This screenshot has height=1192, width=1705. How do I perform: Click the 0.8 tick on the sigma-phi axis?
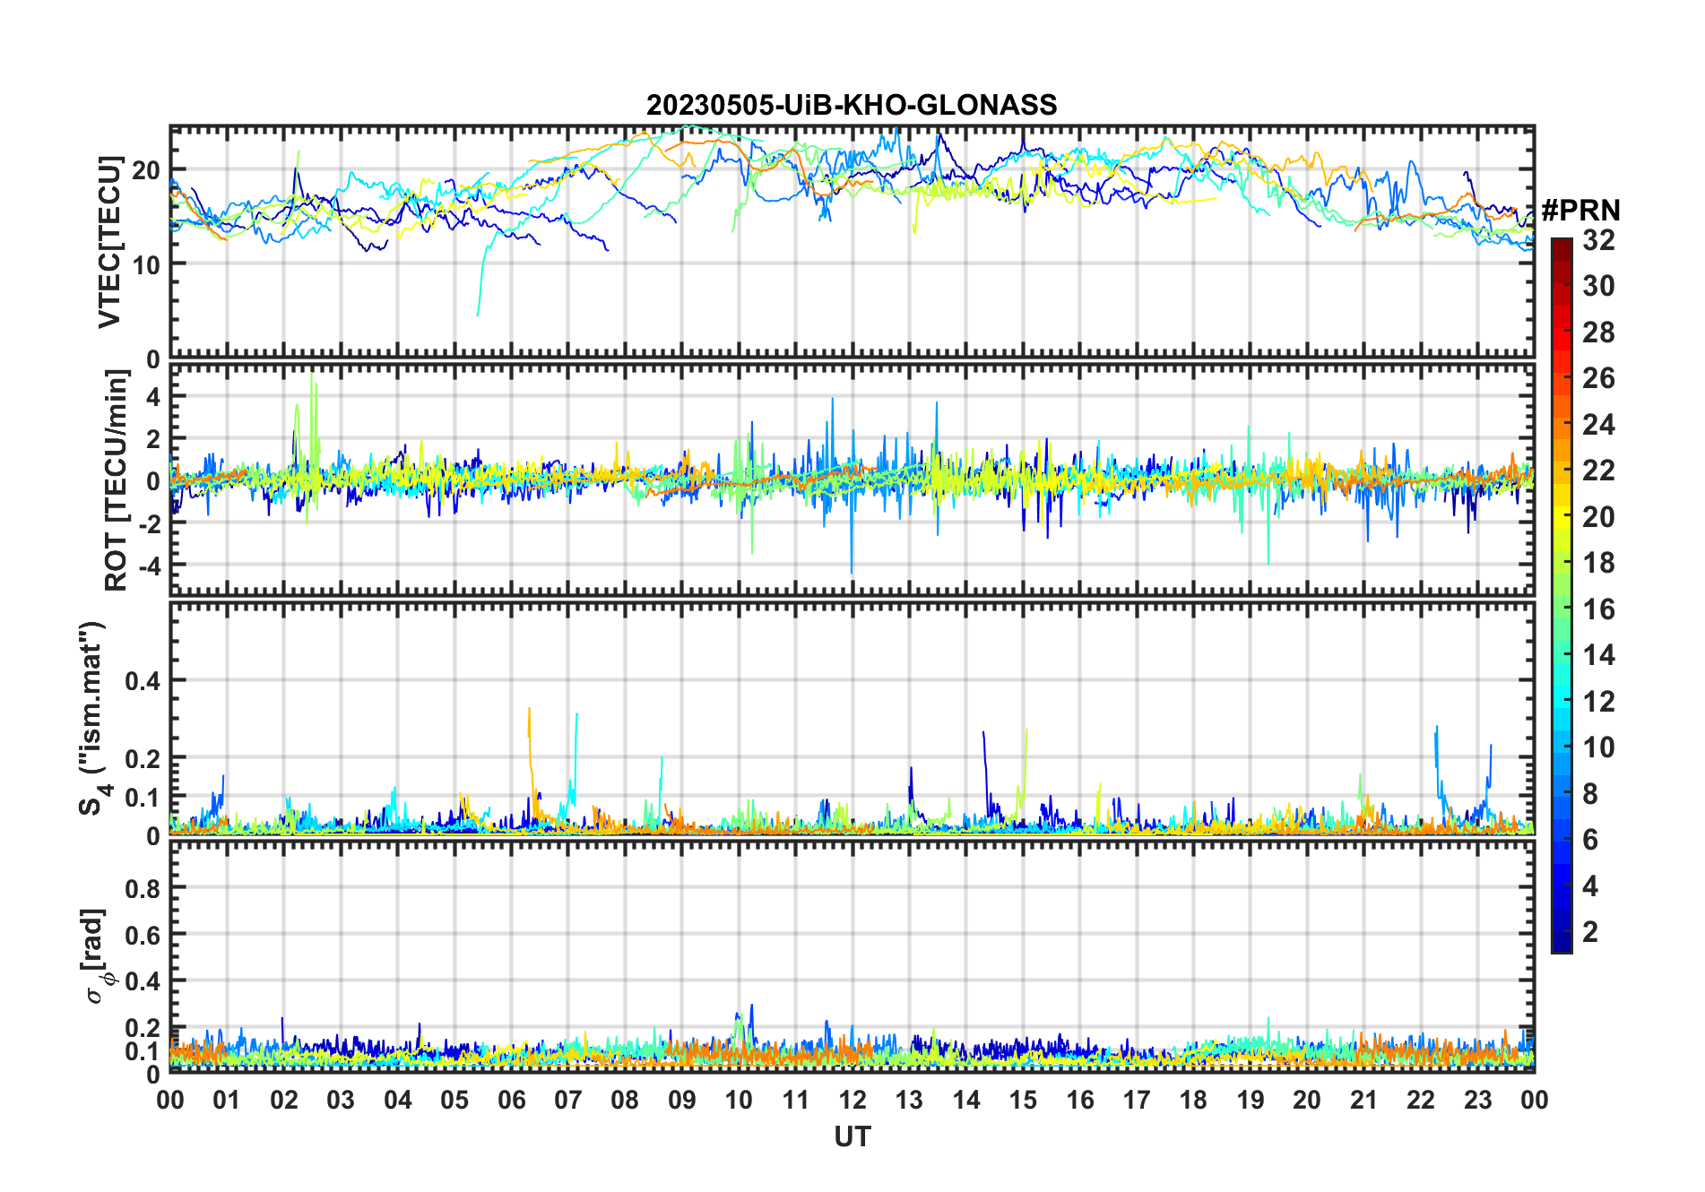pyautogui.click(x=143, y=888)
